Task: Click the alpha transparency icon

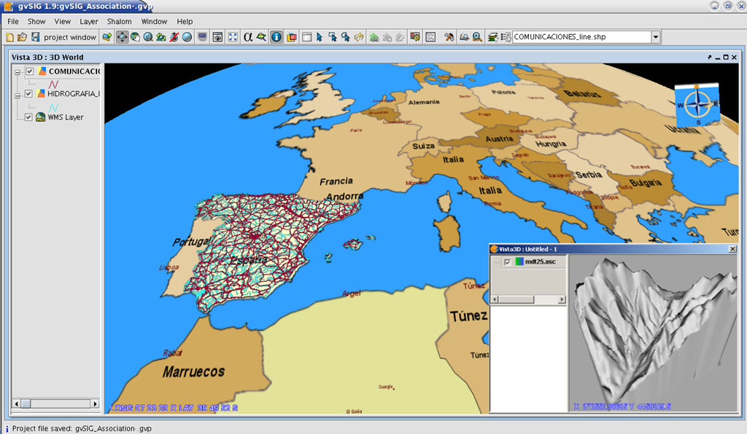Action: (248, 37)
